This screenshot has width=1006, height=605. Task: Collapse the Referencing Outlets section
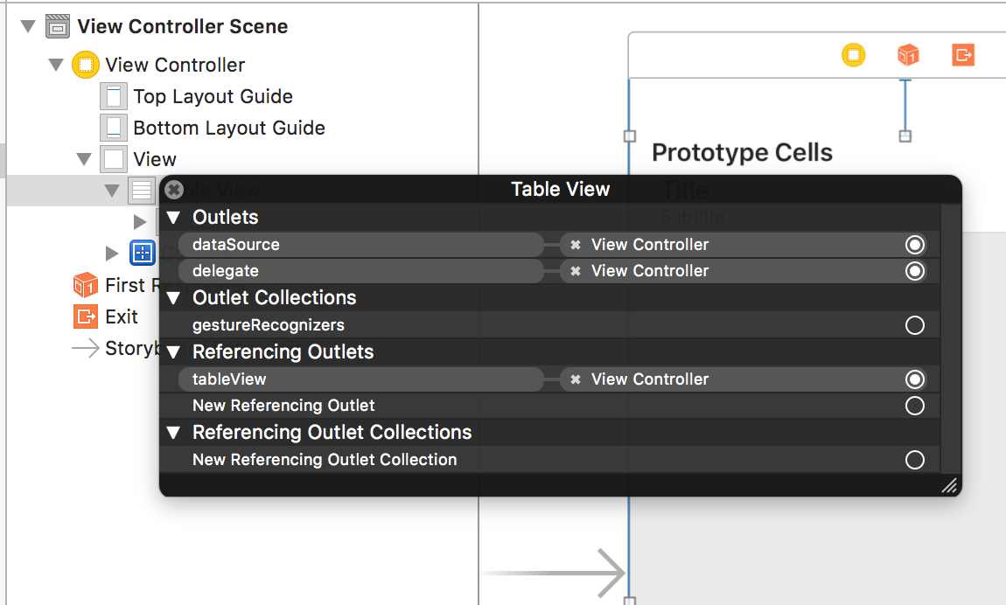click(173, 351)
